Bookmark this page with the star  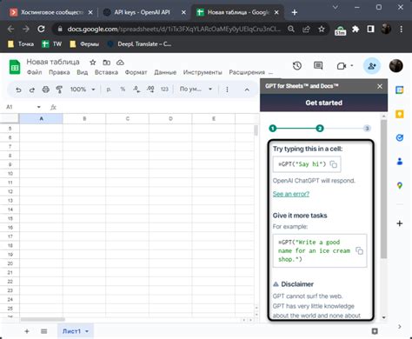[322, 29]
